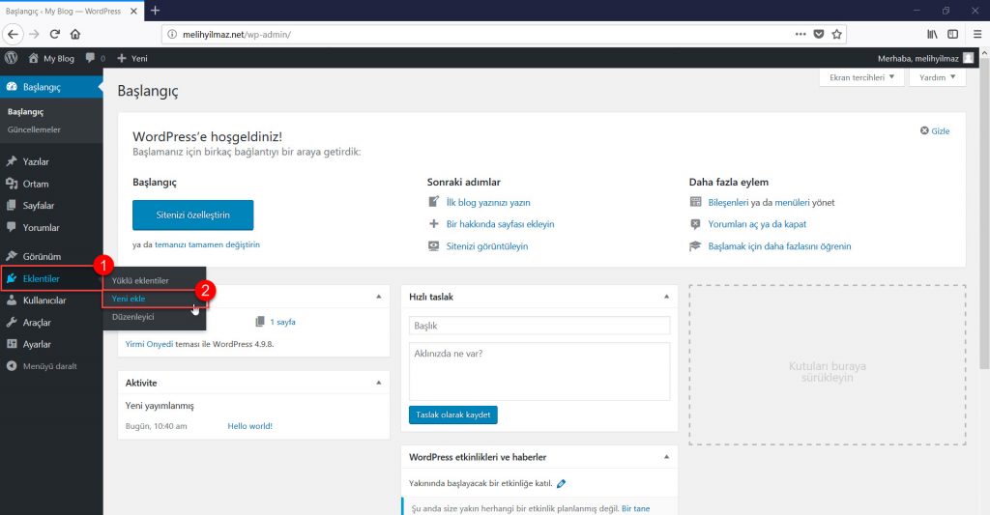Click the WordPress logo in admin bar
990x515 pixels.
click(11, 57)
